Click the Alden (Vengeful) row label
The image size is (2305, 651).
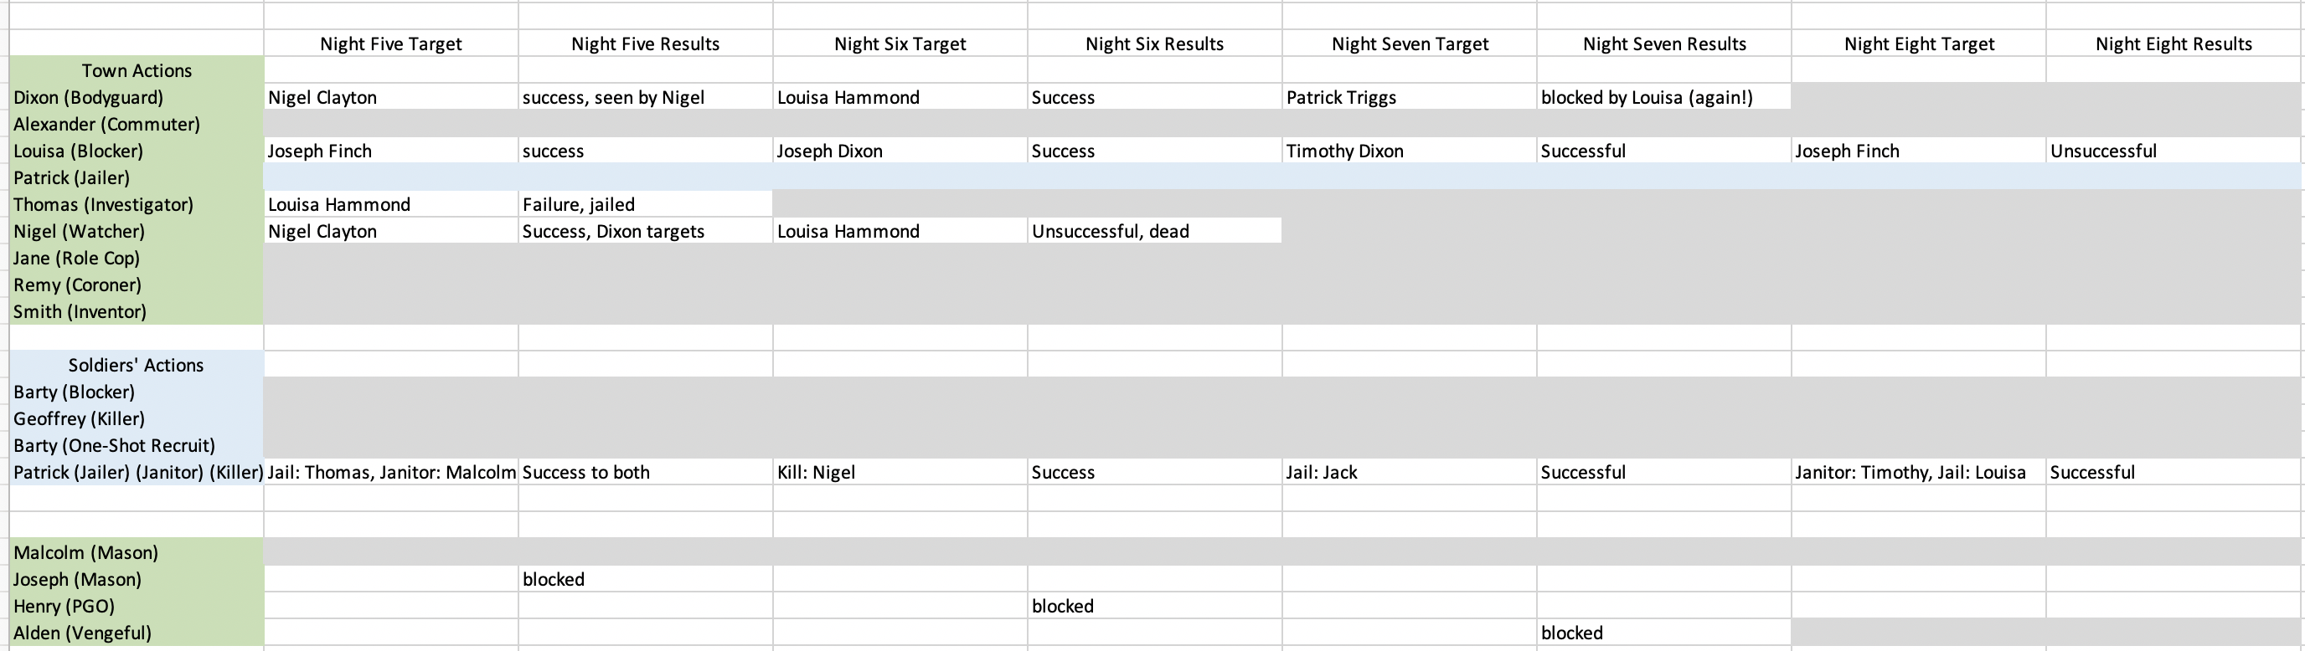tap(82, 633)
